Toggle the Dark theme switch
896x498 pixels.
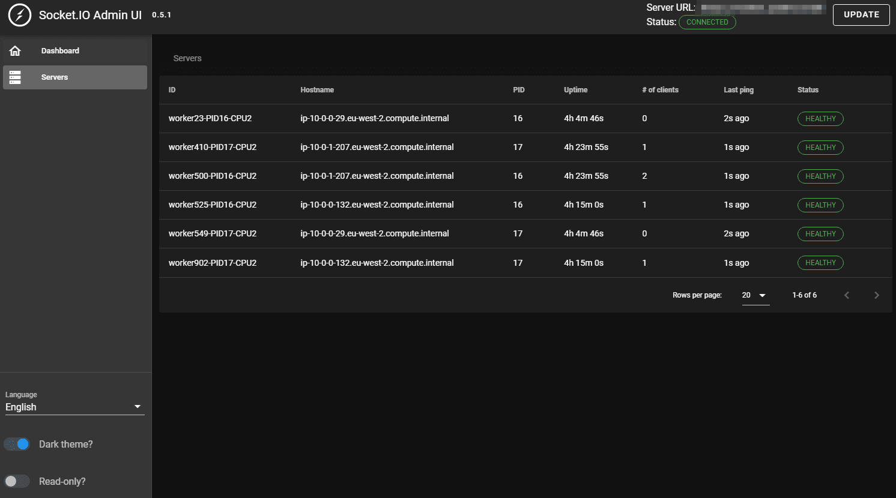point(17,444)
